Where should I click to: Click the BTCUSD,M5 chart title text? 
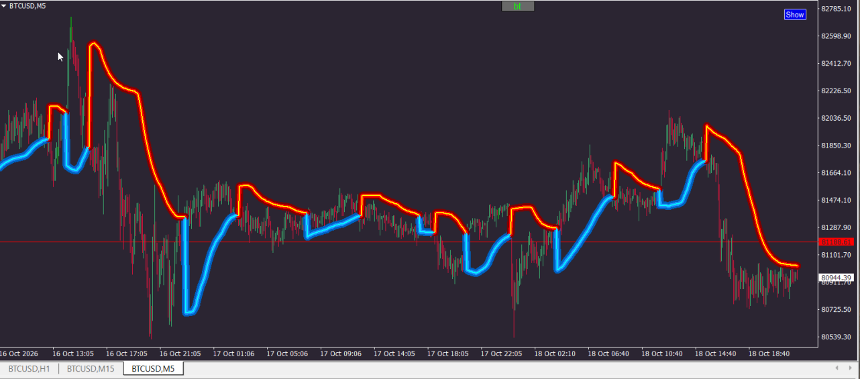pos(28,5)
